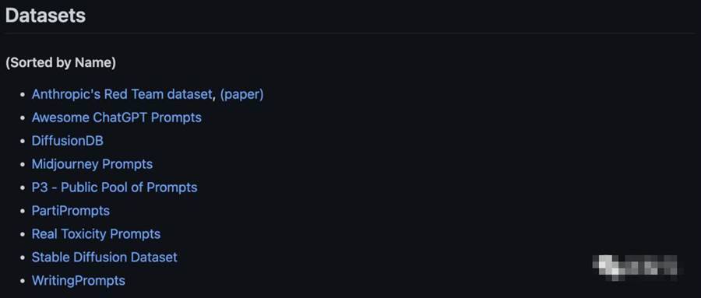Click the bullet before Midjourney Prompts

23,164
